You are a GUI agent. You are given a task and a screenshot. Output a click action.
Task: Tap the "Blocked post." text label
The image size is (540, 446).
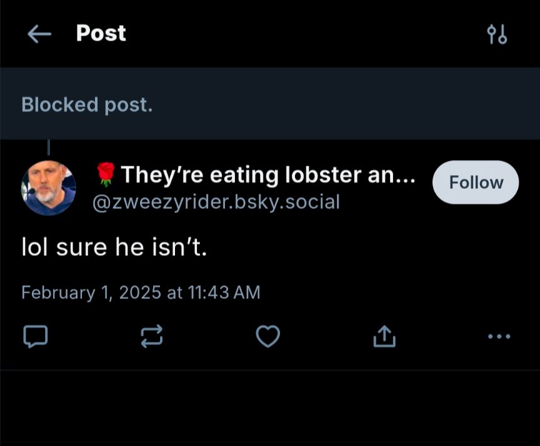pos(87,104)
